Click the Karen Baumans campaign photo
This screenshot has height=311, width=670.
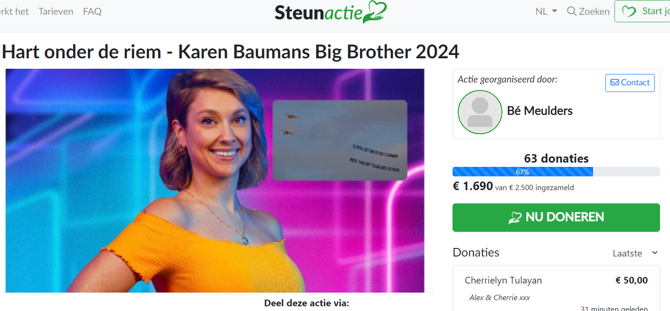pos(215,181)
